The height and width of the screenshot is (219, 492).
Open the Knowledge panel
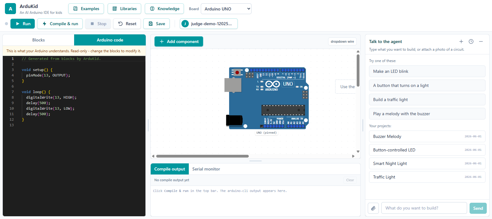point(164,9)
